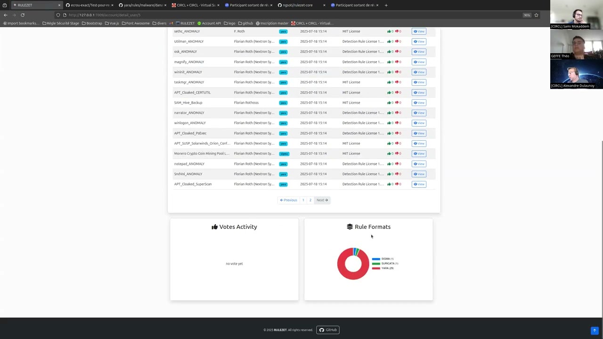Open the RULEZET bookmark in bookmarks bar
The image size is (603, 339).
click(x=185, y=23)
